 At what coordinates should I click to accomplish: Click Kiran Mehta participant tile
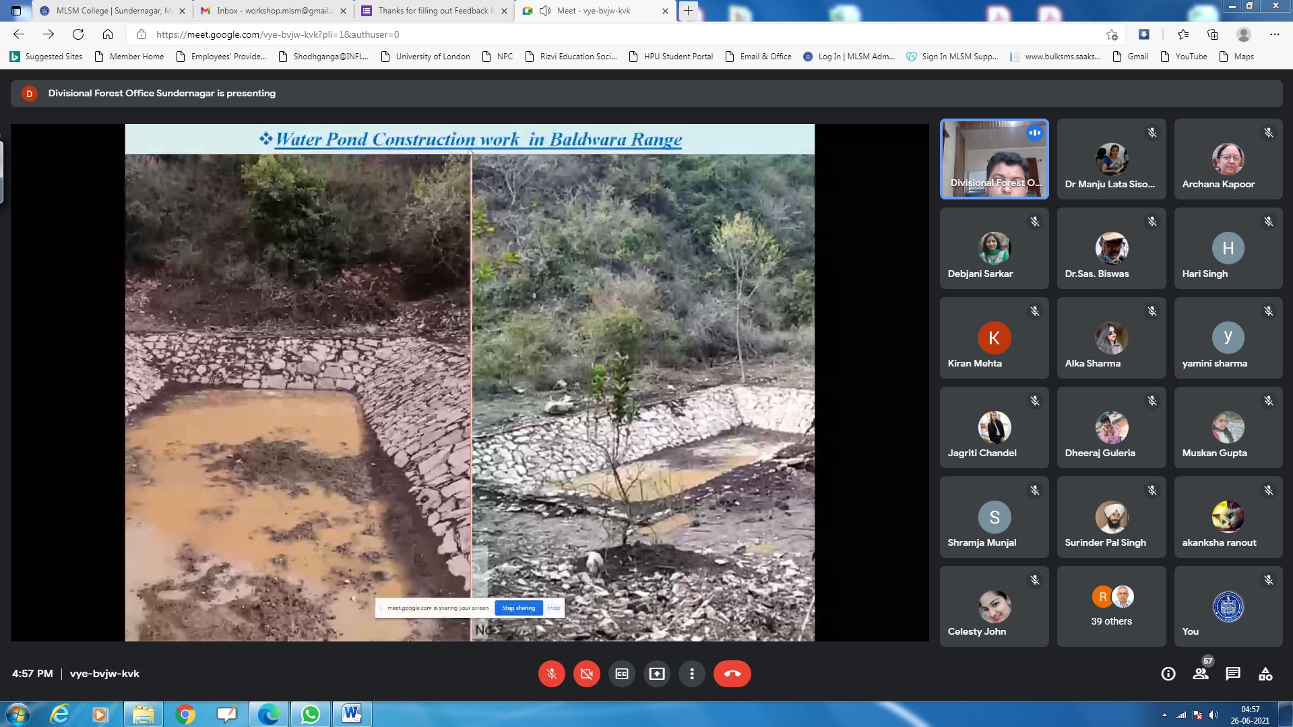994,338
